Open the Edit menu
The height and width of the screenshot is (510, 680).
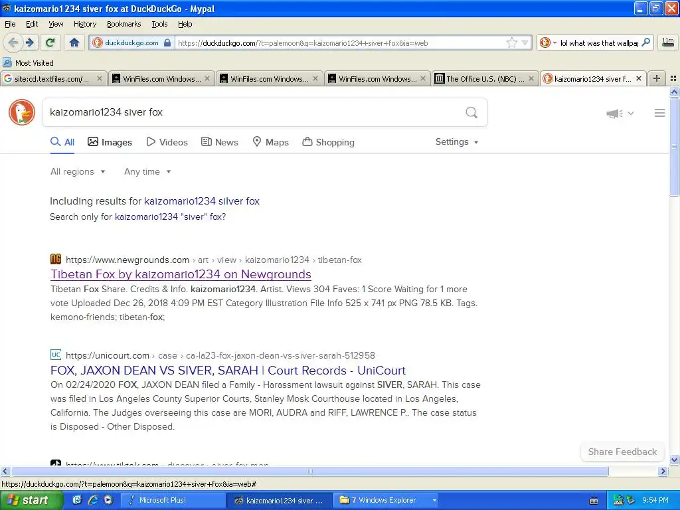tap(32, 24)
